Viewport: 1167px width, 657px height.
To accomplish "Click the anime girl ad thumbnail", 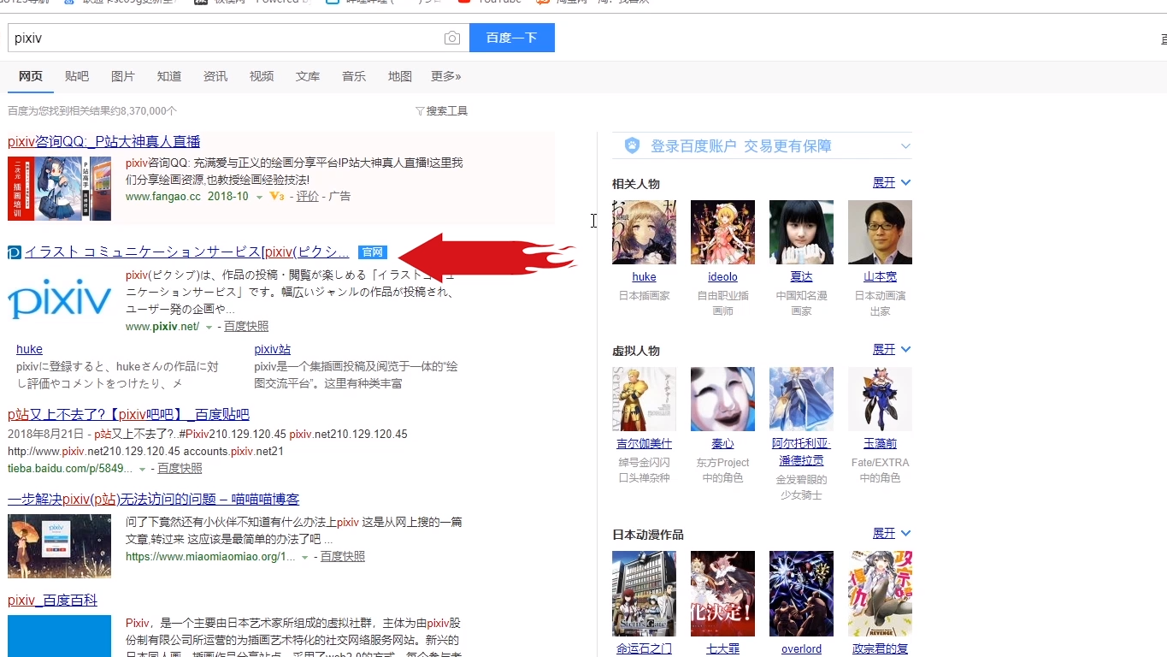I will coord(59,188).
